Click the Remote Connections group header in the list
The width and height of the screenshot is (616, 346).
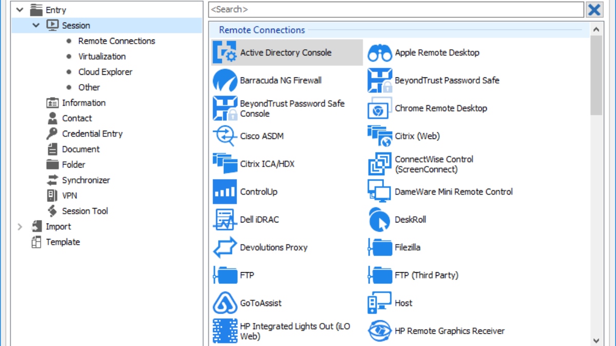pyautogui.click(x=262, y=30)
